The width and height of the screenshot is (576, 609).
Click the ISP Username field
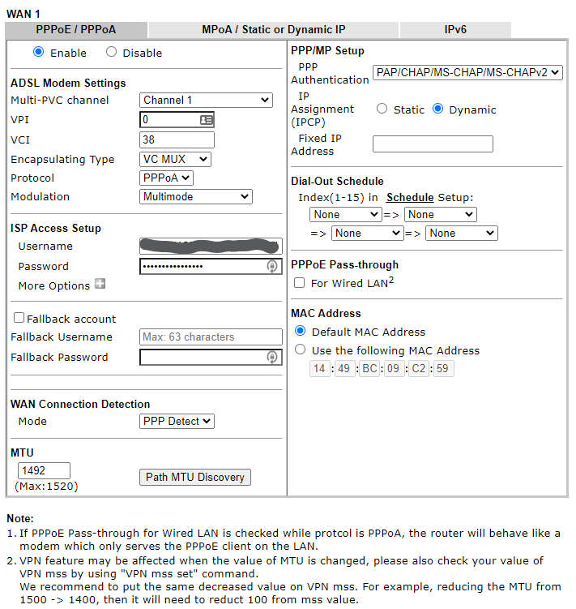click(x=211, y=247)
